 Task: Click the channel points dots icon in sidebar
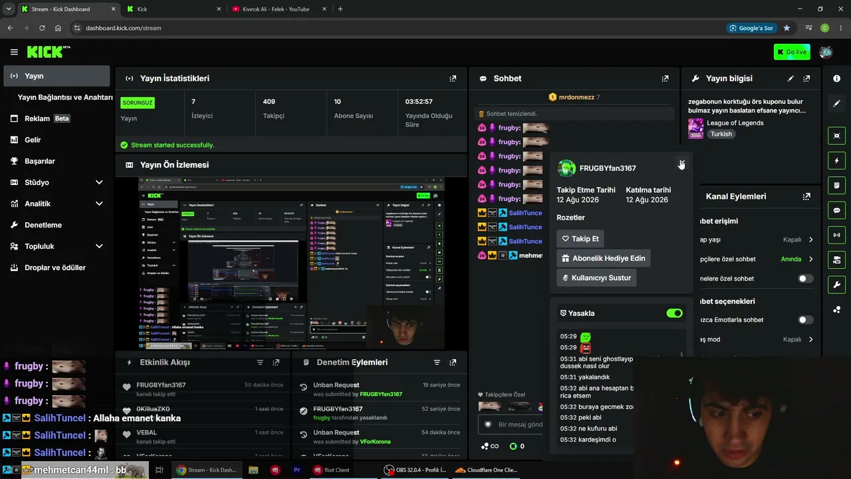pos(836,309)
